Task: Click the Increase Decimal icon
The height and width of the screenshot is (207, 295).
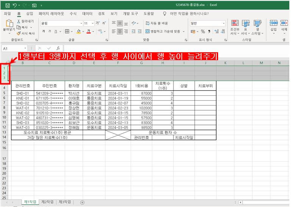Action: tap(217, 31)
